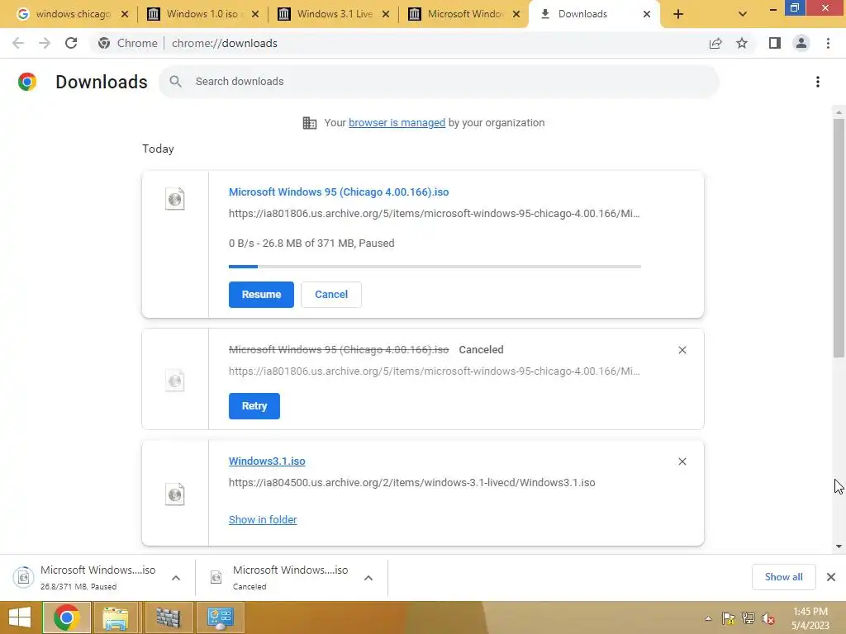The width and height of the screenshot is (846, 634).
Task: Click the 'Today' date heading
Action: (x=158, y=149)
